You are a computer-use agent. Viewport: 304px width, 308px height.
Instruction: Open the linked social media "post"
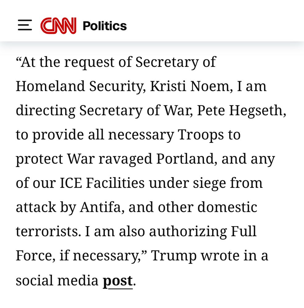pos(118,281)
